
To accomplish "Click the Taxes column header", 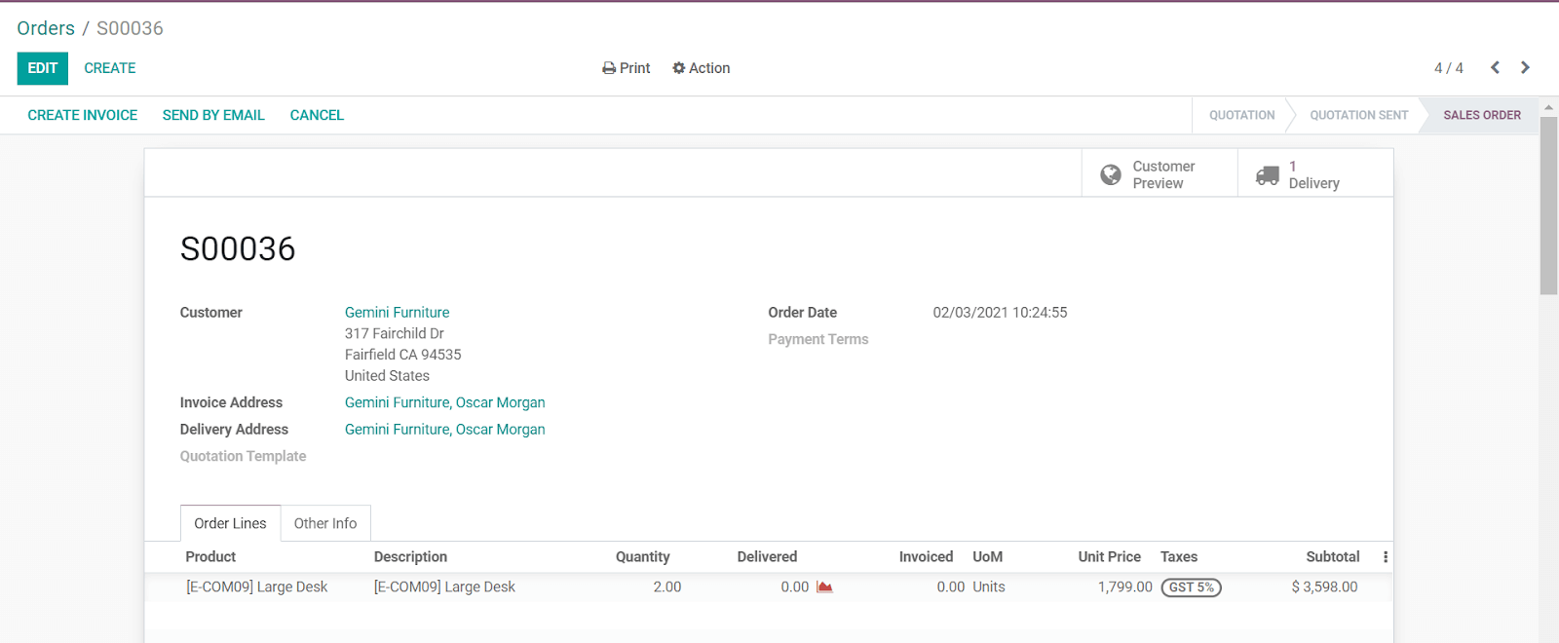I will (x=1179, y=557).
